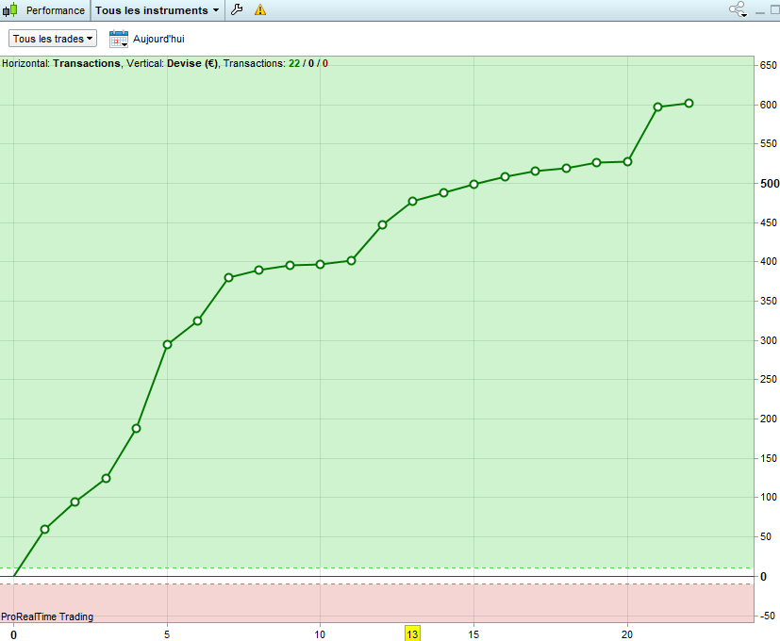Select the last equity point at transaction 22
This screenshot has width=780, height=641.
click(x=689, y=104)
